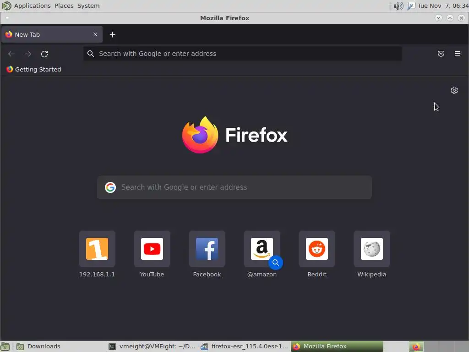Click the volume speaker tray icon

tap(398, 5)
